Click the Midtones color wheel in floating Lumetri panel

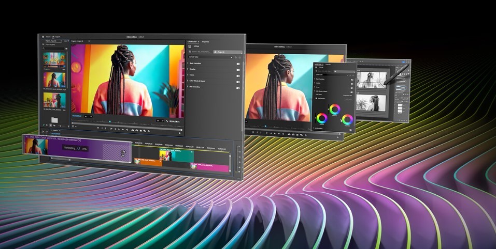tap(335, 110)
